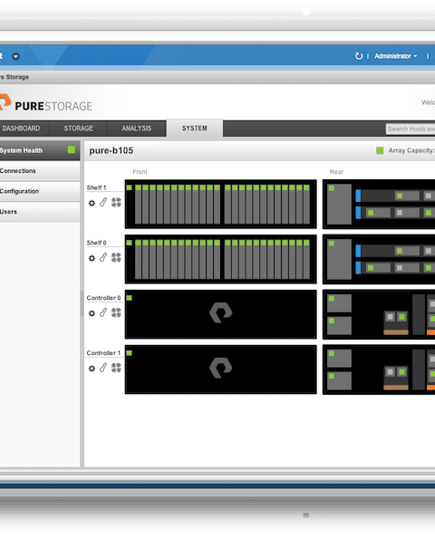
Task: Select the SYSTEM tab
Action: [194, 128]
